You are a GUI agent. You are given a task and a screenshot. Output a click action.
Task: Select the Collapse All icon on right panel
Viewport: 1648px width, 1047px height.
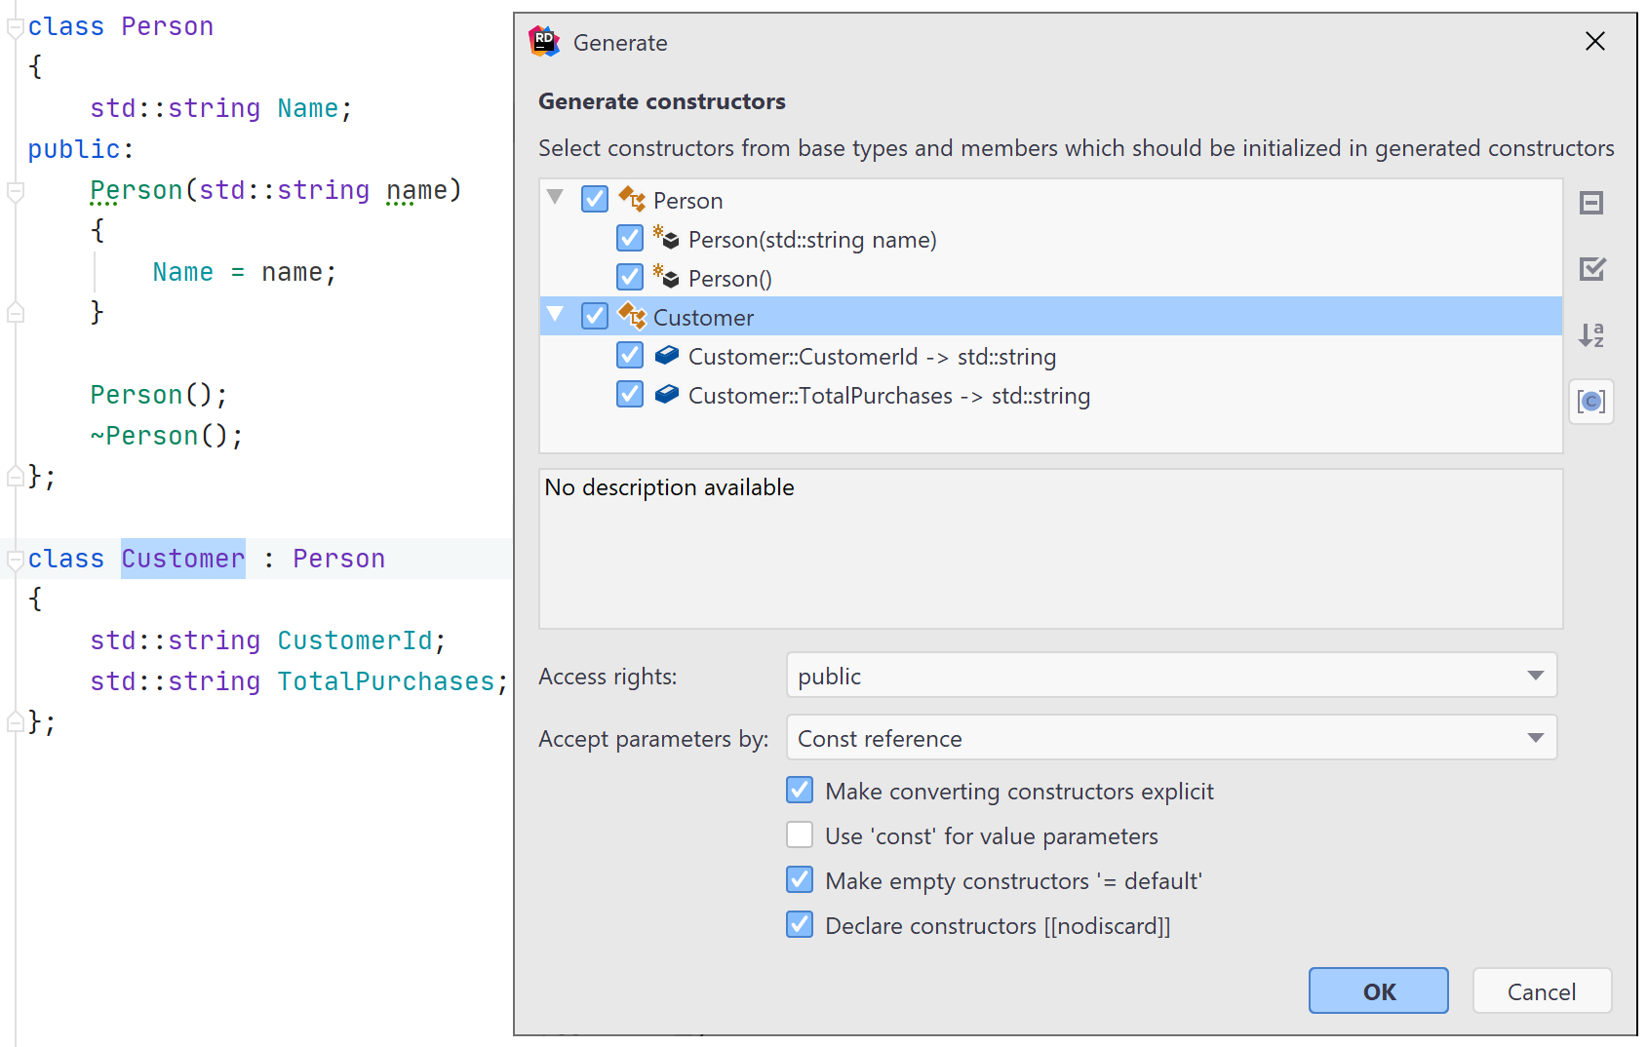[1591, 203]
